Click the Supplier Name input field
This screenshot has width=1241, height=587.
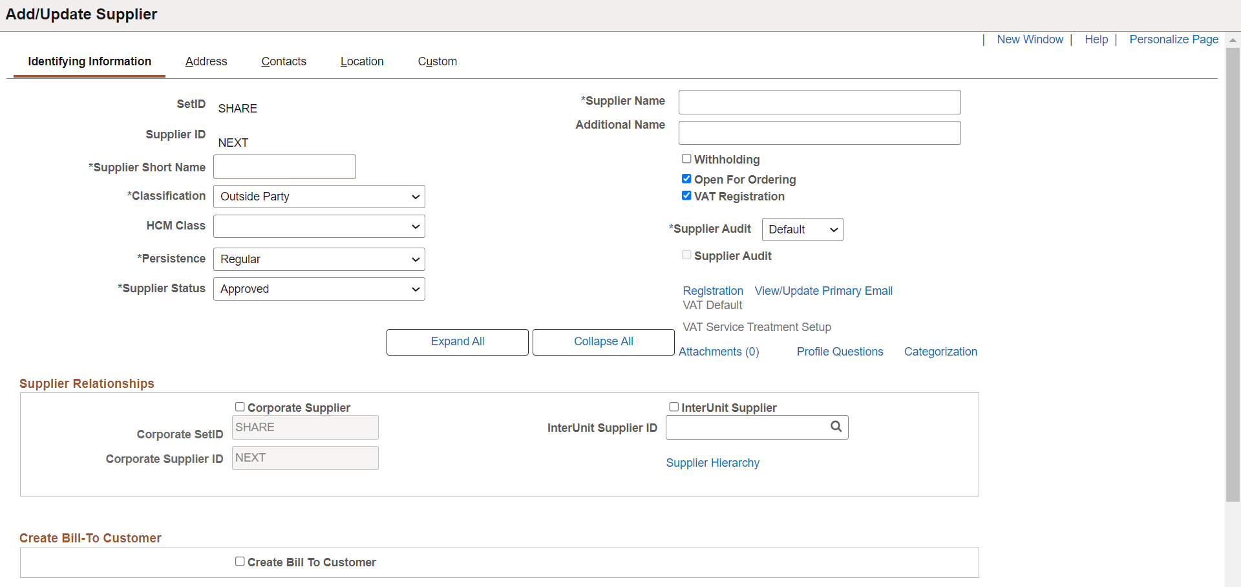[820, 102]
